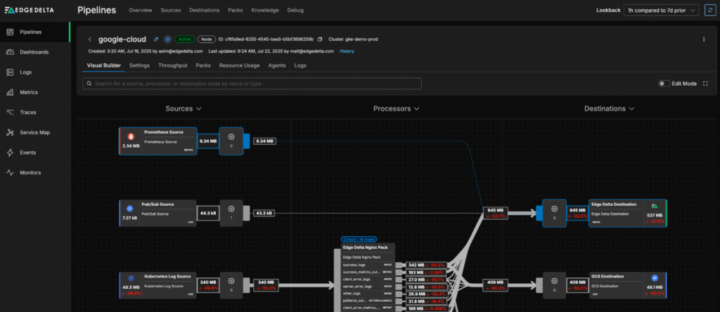
Task: Collapse the Sources column
Action: coord(184,109)
